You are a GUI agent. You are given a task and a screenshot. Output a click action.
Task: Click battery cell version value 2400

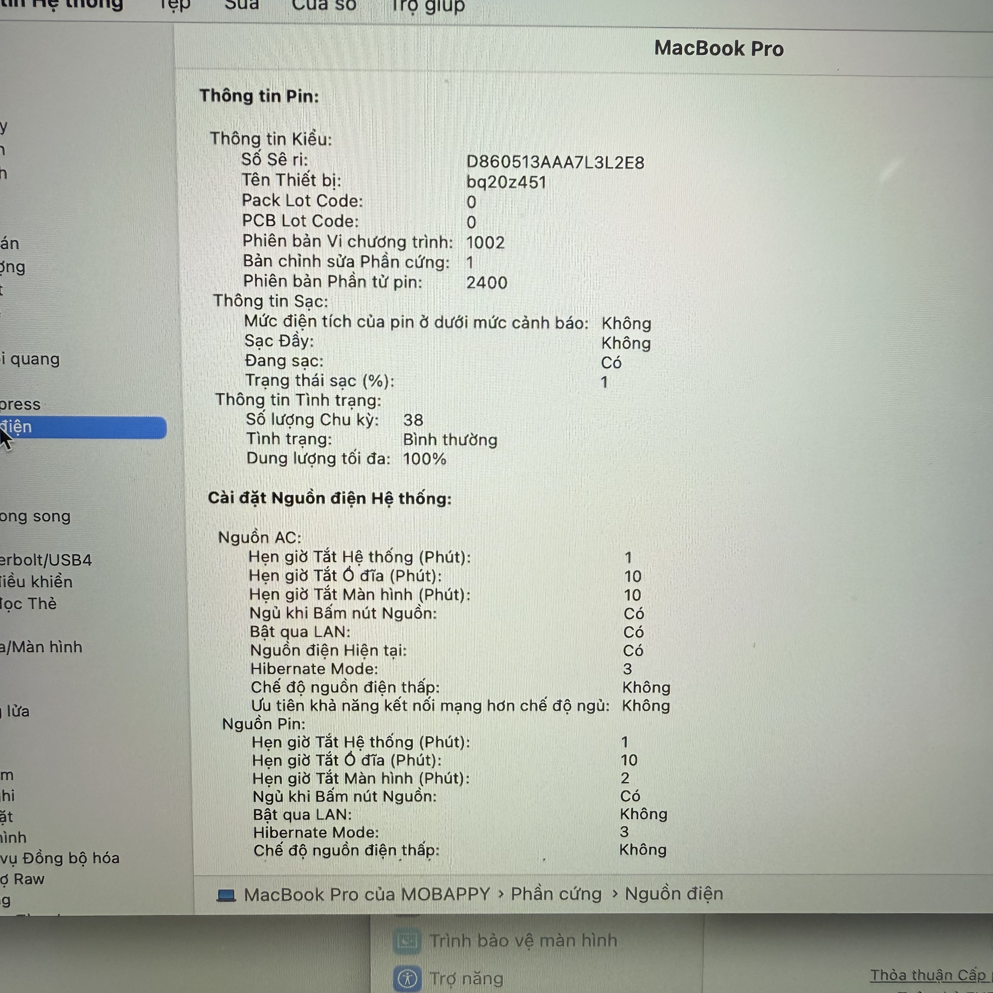(487, 282)
